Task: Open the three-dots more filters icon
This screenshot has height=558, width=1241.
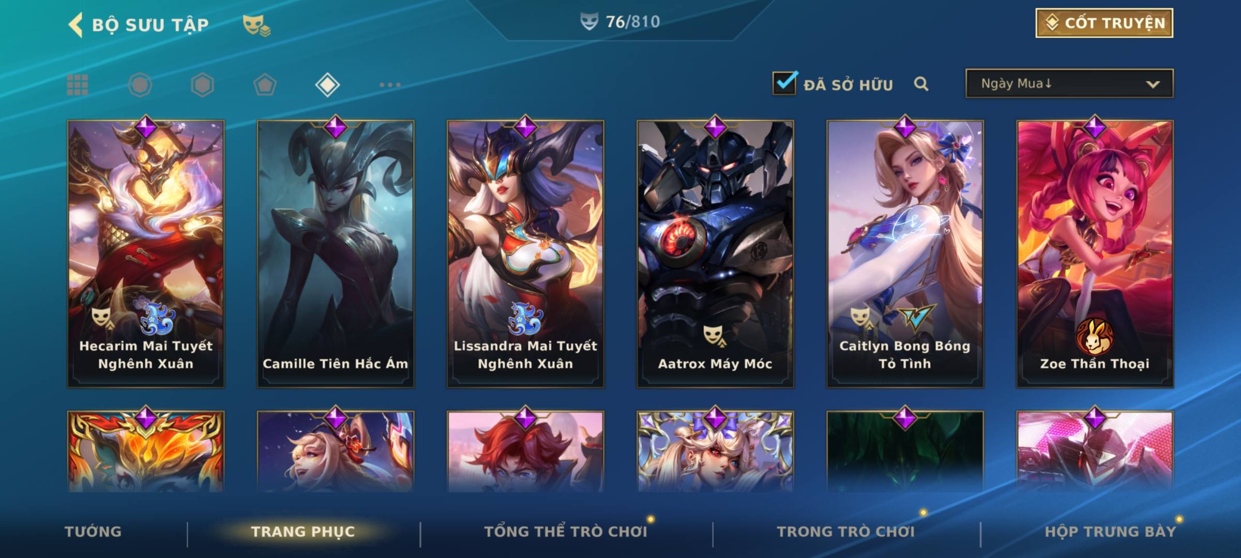Action: [x=390, y=85]
